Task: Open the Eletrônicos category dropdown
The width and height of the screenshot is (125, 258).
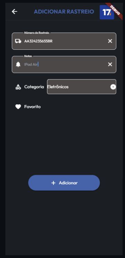Action: click(x=82, y=87)
